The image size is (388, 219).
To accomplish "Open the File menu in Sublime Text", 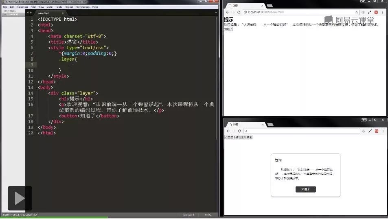I will pyautogui.click(x=5, y=7).
